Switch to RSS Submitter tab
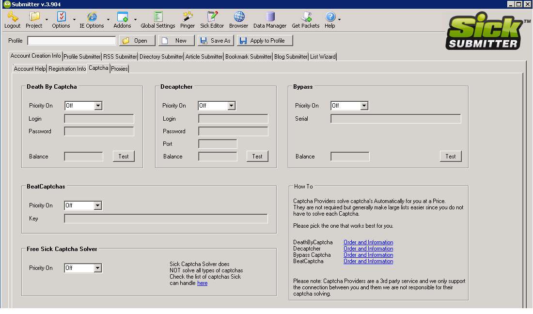The height and width of the screenshot is (314, 533). 120,56
